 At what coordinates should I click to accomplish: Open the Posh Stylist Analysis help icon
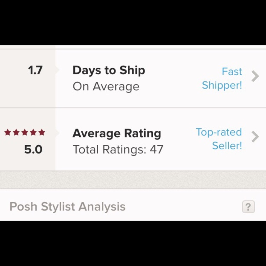coord(248,207)
